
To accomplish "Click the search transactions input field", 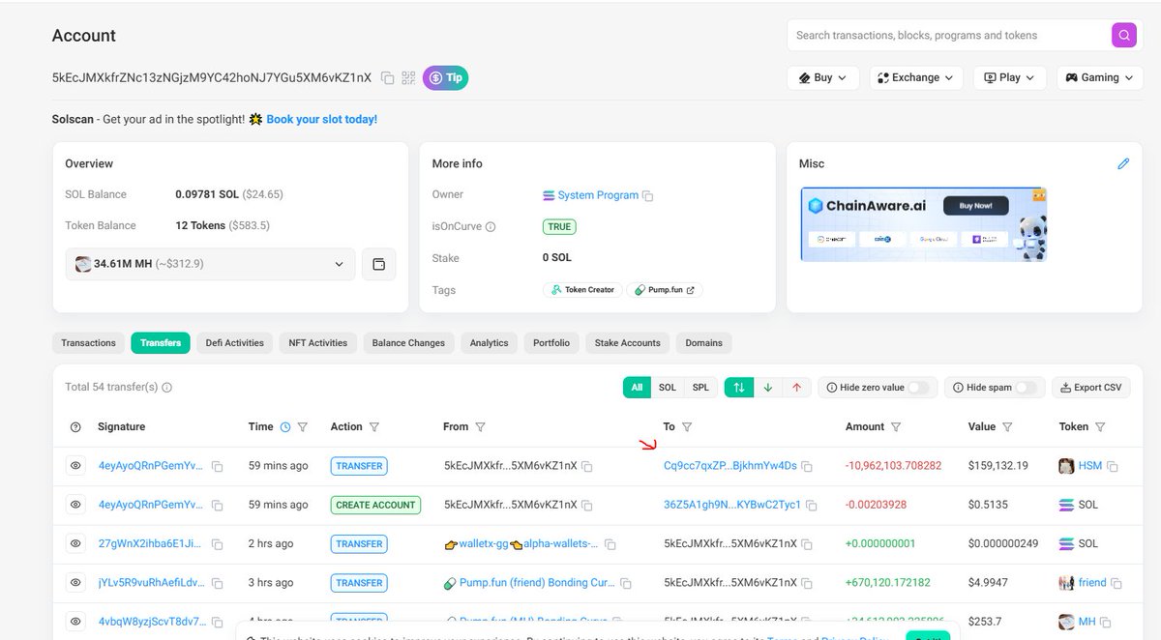I will point(949,36).
